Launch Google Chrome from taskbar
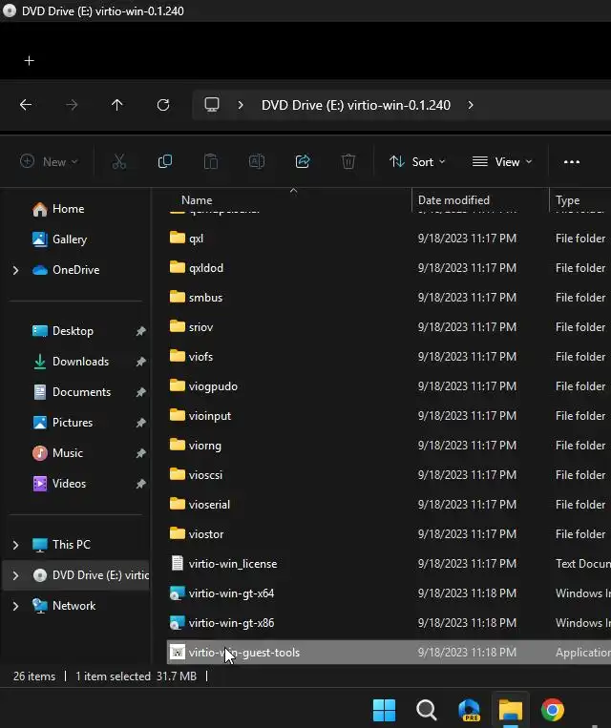 [x=553, y=710]
